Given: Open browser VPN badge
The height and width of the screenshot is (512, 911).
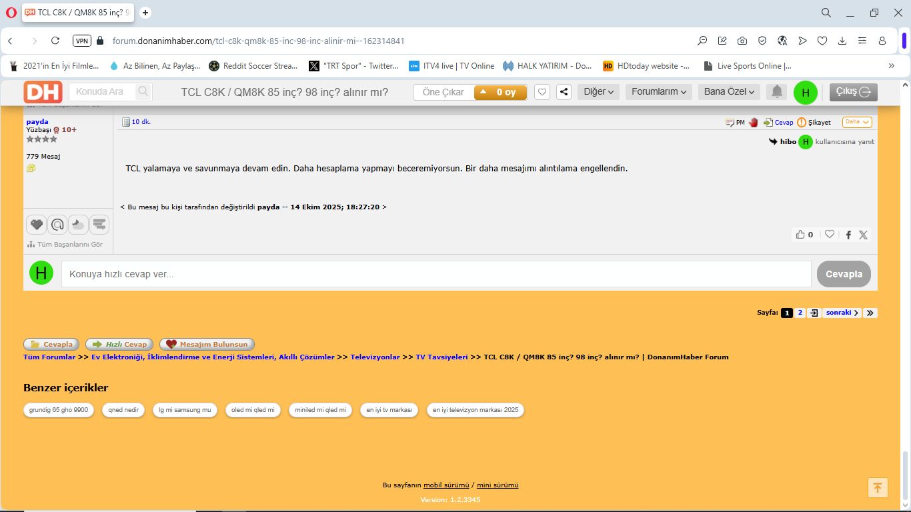Looking at the screenshot, I should [81, 41].
